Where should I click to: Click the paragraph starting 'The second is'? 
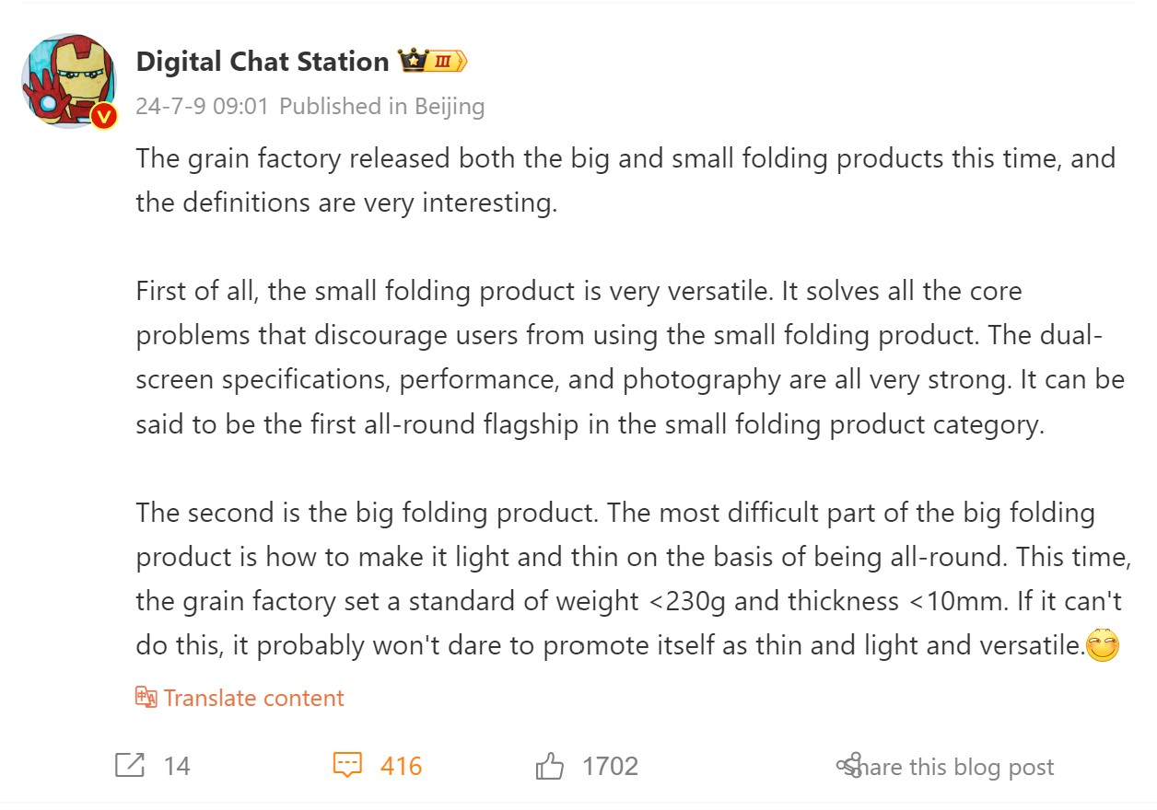tap(628, 579)
